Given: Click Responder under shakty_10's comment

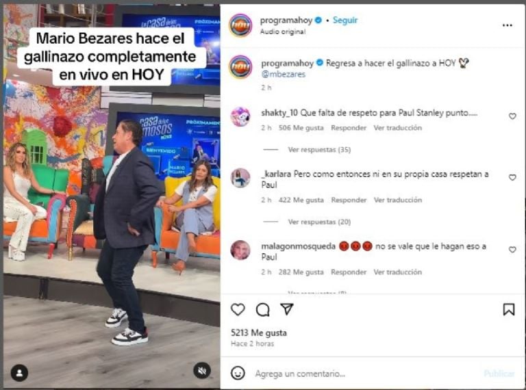Looking at the screenshot, I should (x=349, y=128).
